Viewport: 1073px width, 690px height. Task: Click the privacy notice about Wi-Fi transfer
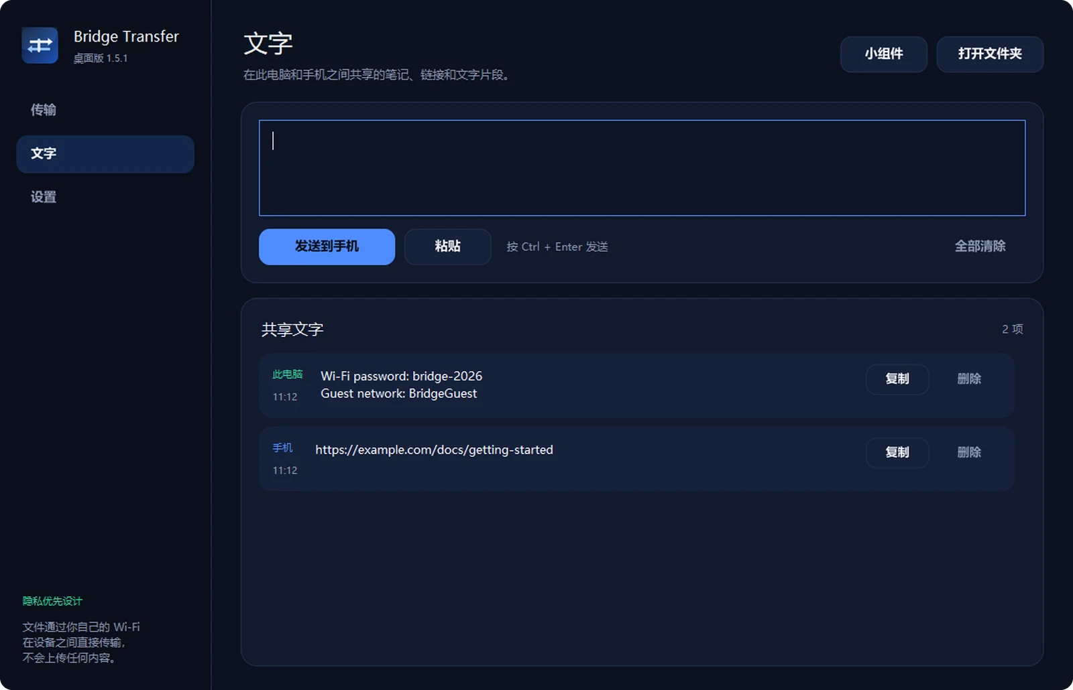point(81,642)
